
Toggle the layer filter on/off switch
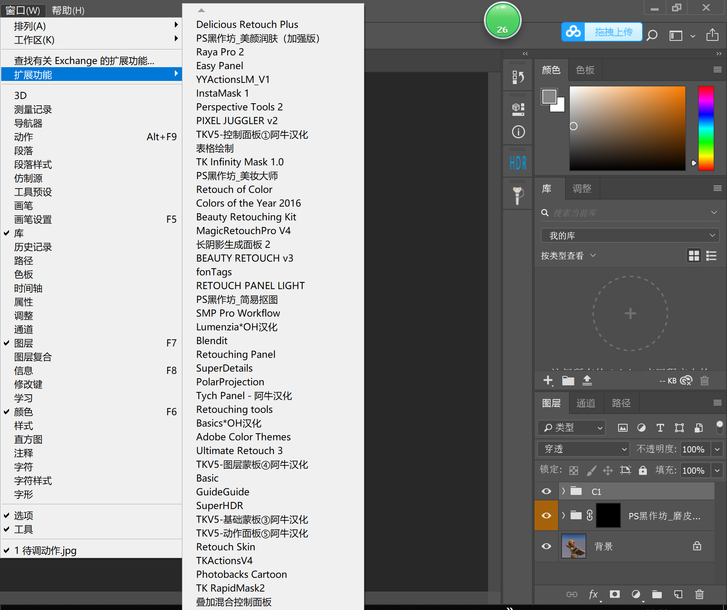(720, 428)
